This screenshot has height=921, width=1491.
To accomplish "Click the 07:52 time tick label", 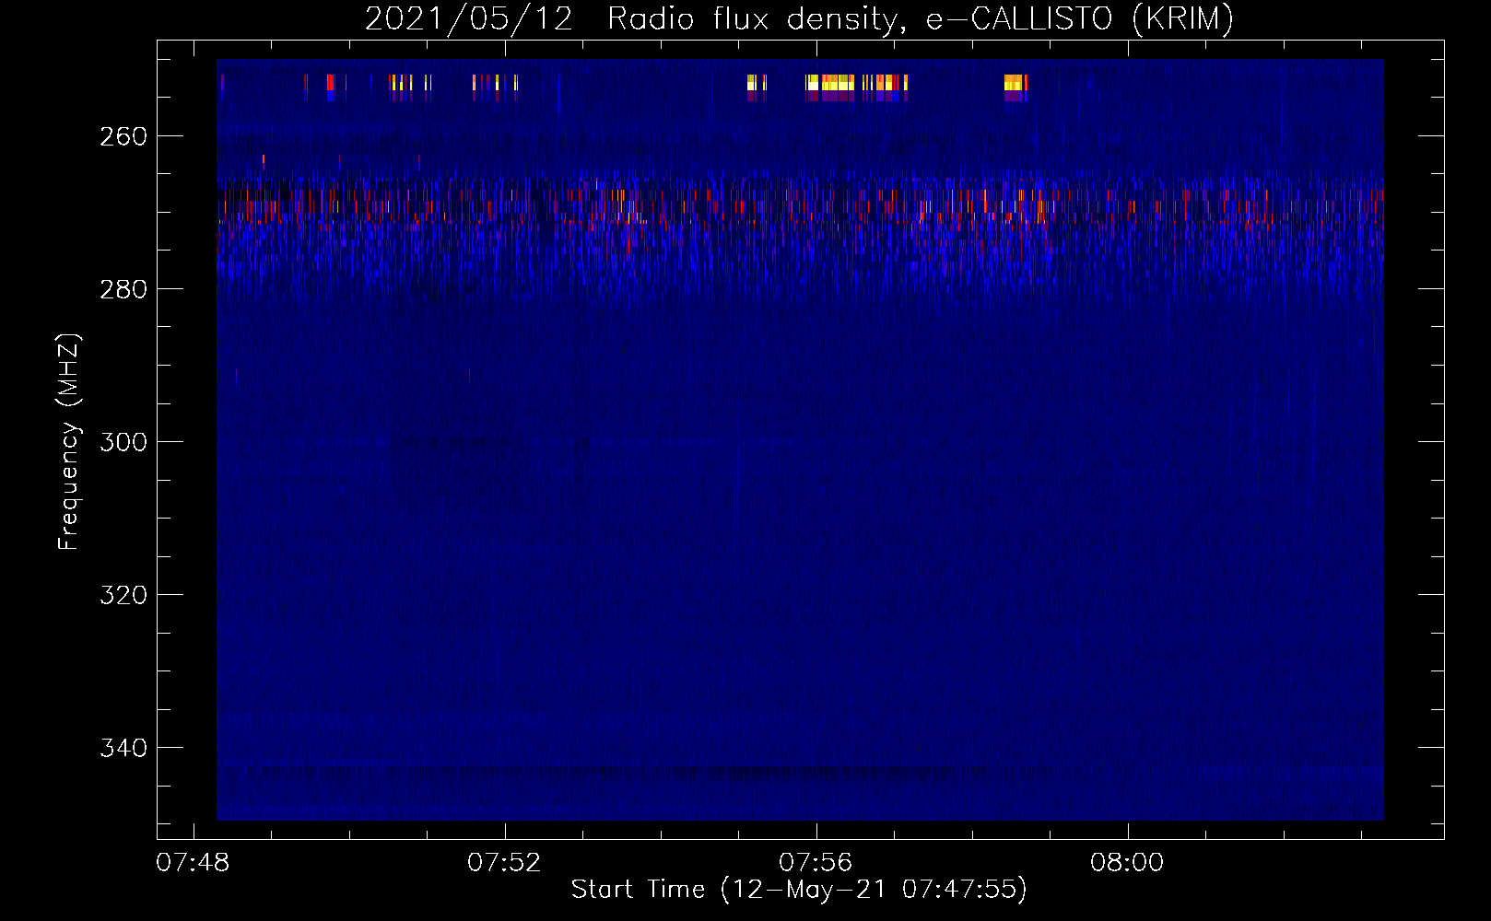I will point(504,863).
